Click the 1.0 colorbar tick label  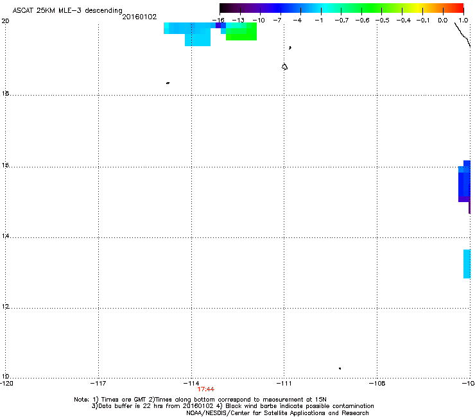coord(463,21)
